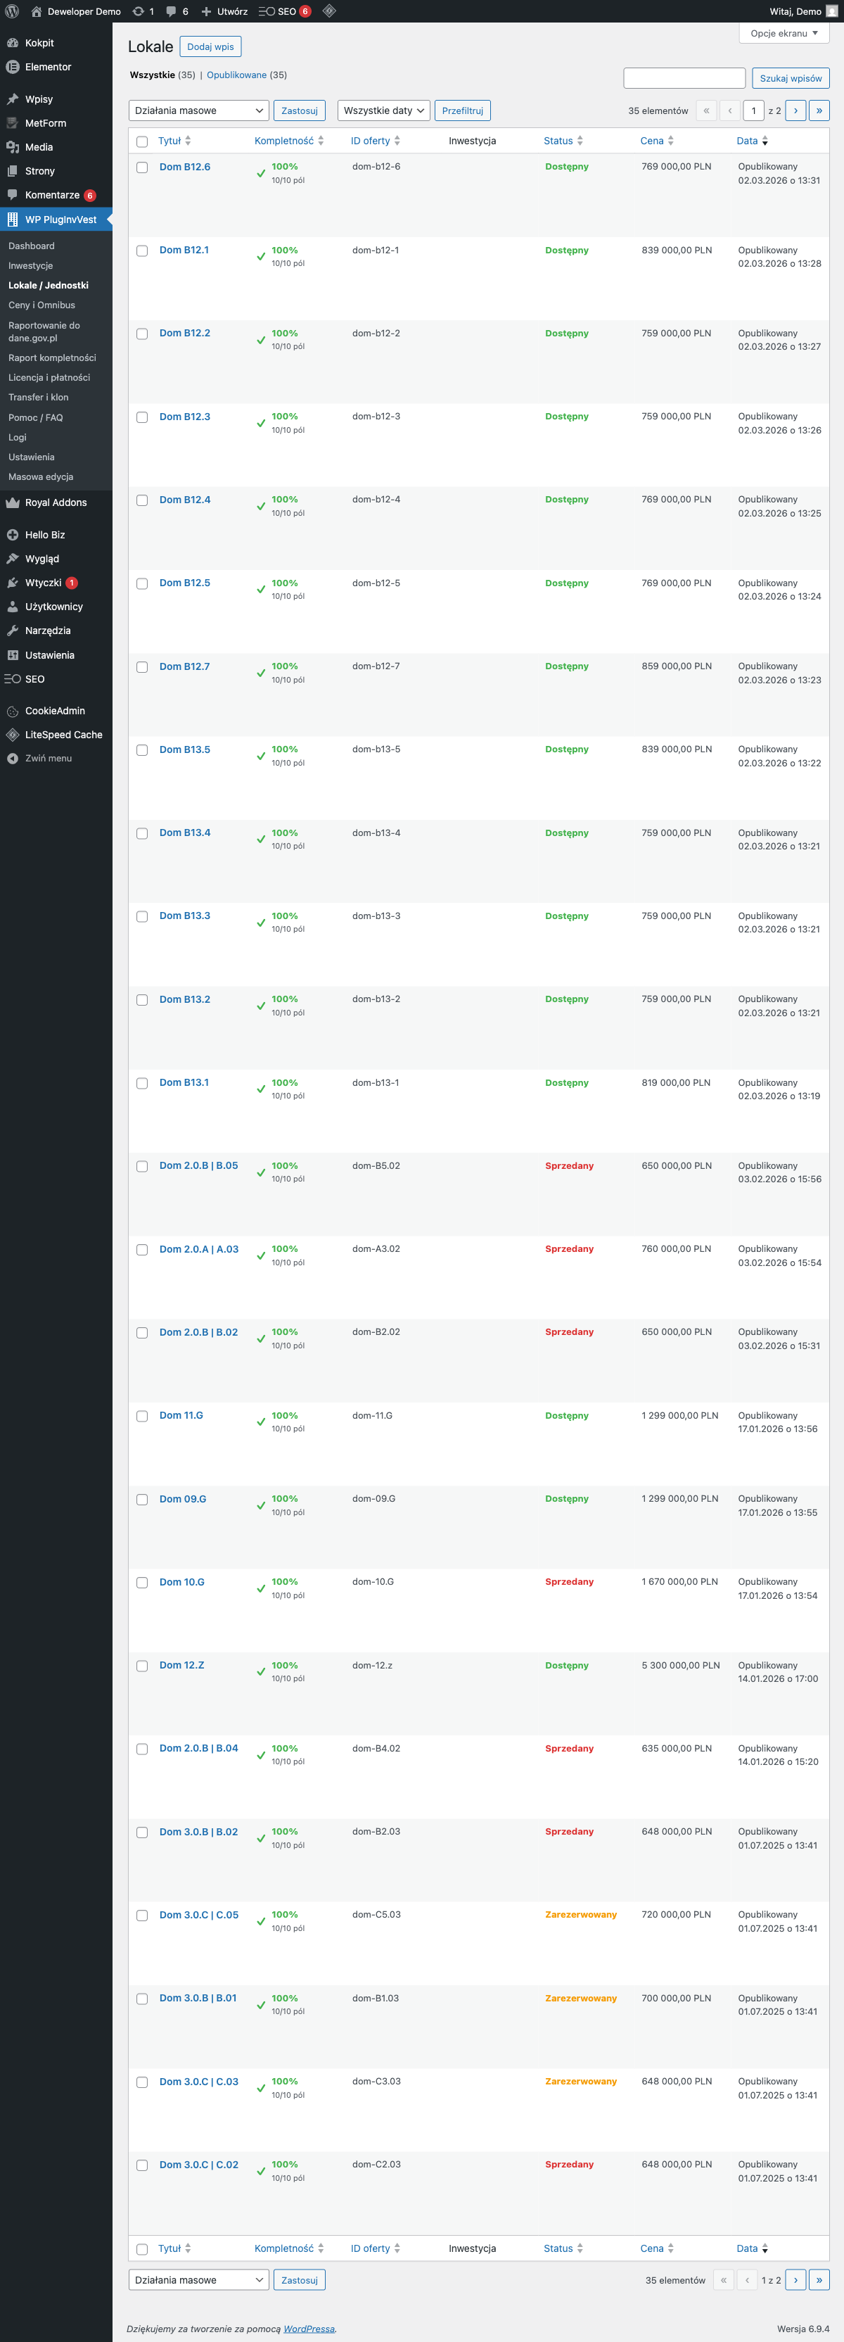844x2342 pixels.
Task: Tick the select-all checkbox in table header
Action: pos(142,141)
